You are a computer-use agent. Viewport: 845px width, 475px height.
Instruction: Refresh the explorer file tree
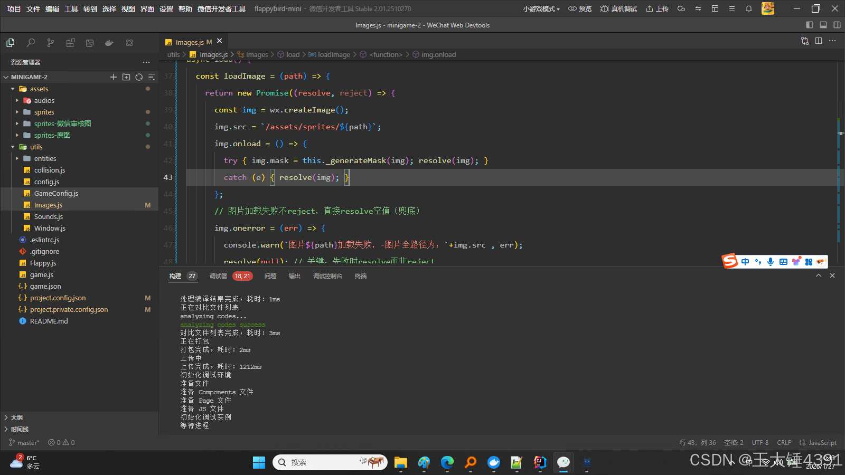(x=139, y=77)
